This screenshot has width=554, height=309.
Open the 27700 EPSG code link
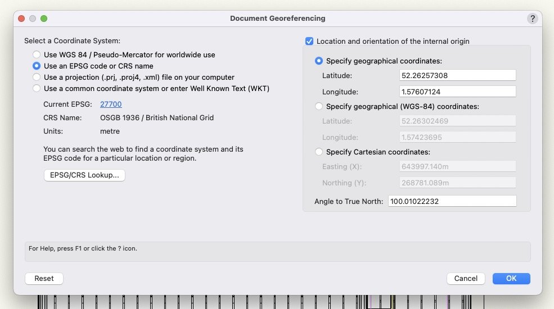click(111, 104)
